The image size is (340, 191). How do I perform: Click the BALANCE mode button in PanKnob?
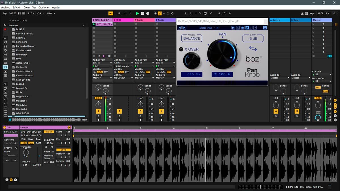pyautogui.click(x=192, y=38)
